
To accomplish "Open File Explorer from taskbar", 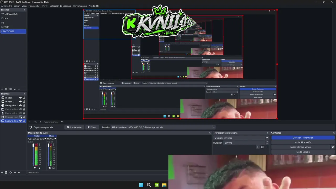I will click(164, 185).
